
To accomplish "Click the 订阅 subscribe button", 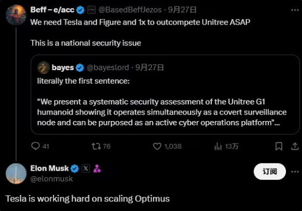I will [269, 171].
